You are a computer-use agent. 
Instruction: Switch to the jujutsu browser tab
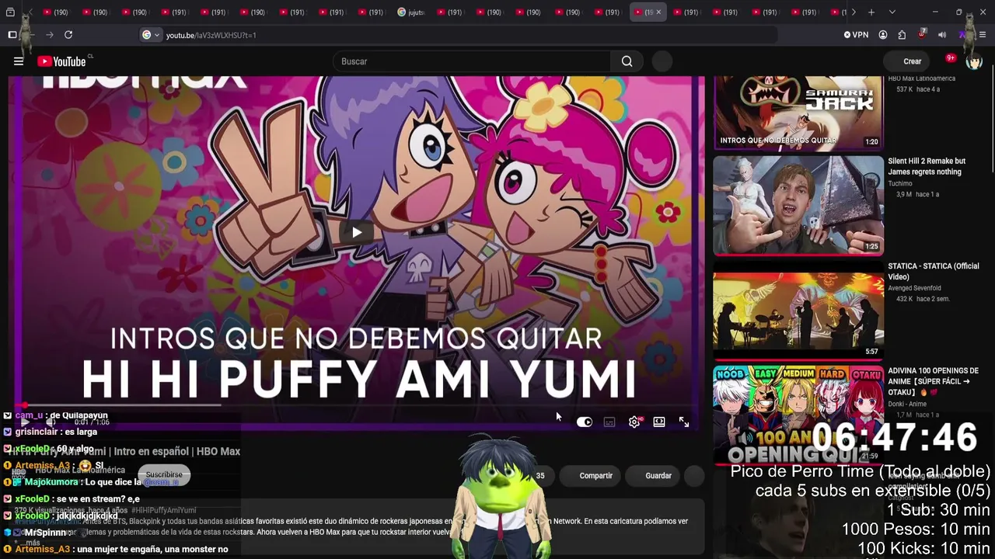click(412, 12)
